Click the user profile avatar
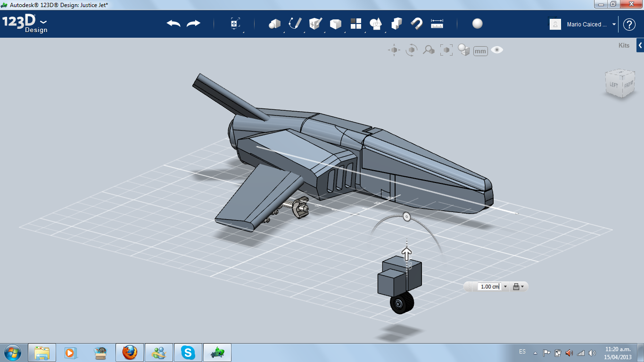This screenshot has width=644, height=362. pos(555,24)
